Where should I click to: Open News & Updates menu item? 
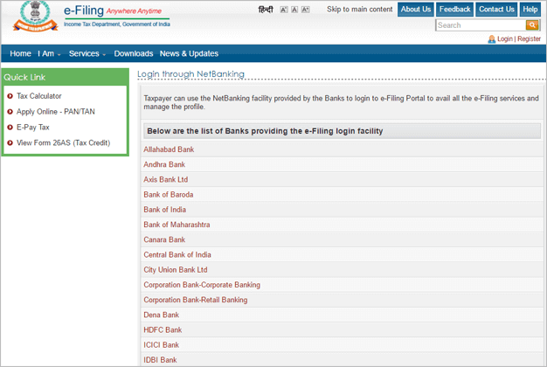pos(189,53)
